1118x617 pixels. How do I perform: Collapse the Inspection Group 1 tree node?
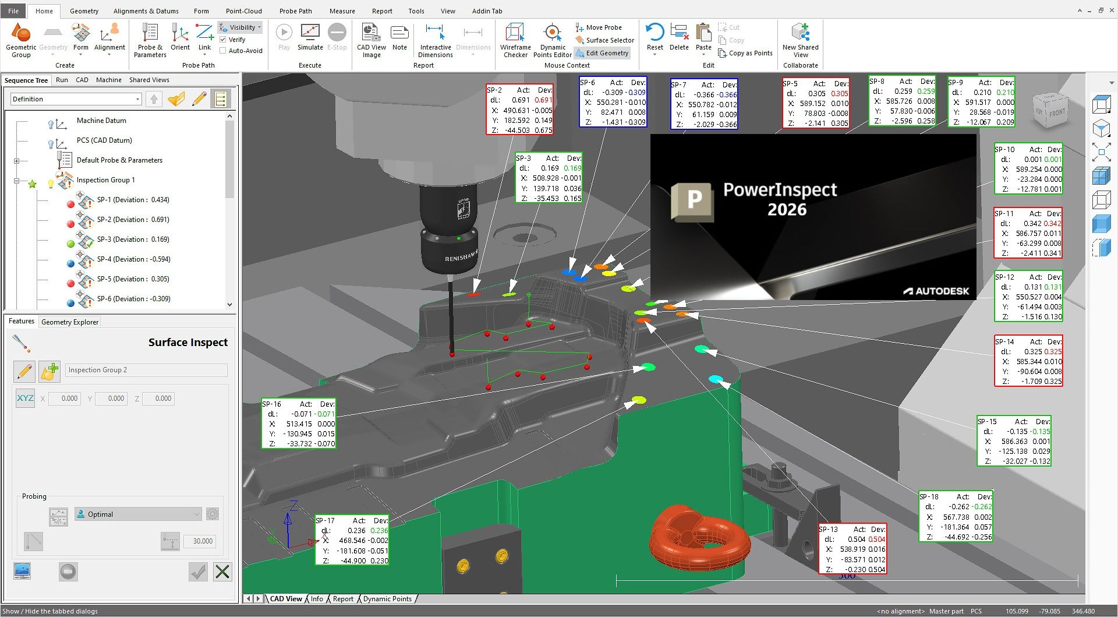click(16, 181)
